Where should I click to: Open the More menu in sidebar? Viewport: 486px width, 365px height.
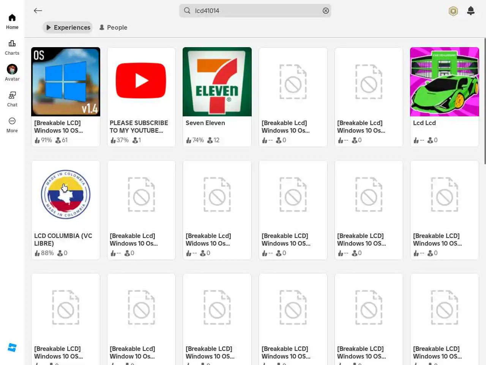tap(12, 125)
